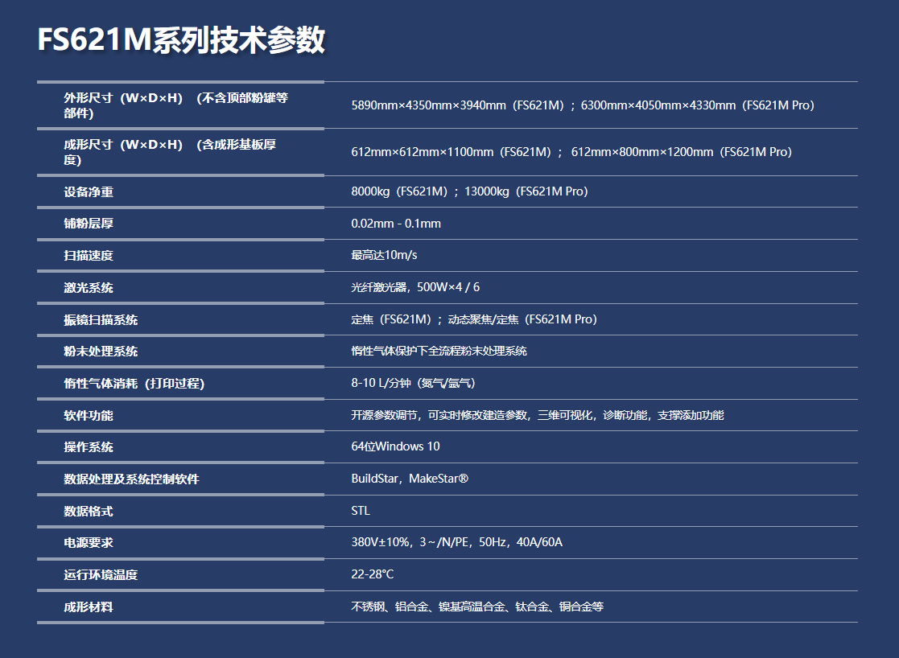This screenshot has width=899, height=658.
Task: Click the 铺粉层厚 row label
Action: click(x=89, y=224)
